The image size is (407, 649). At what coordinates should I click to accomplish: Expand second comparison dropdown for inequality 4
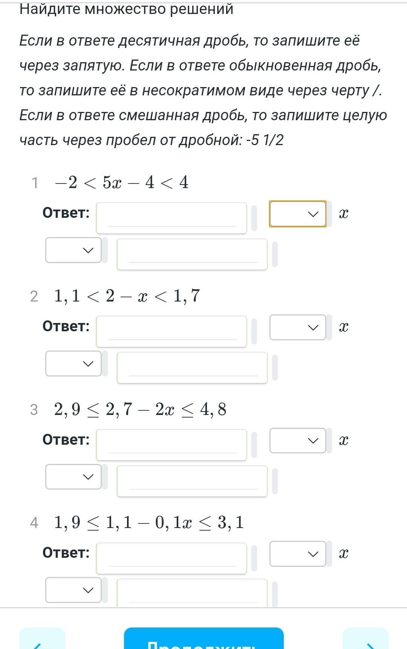(73, 590)
